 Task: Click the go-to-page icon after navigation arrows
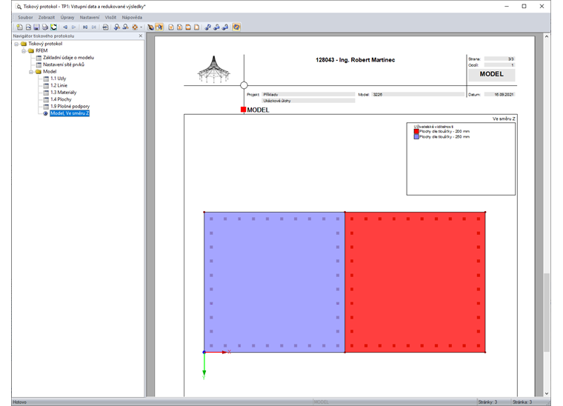tap(105, 27)
